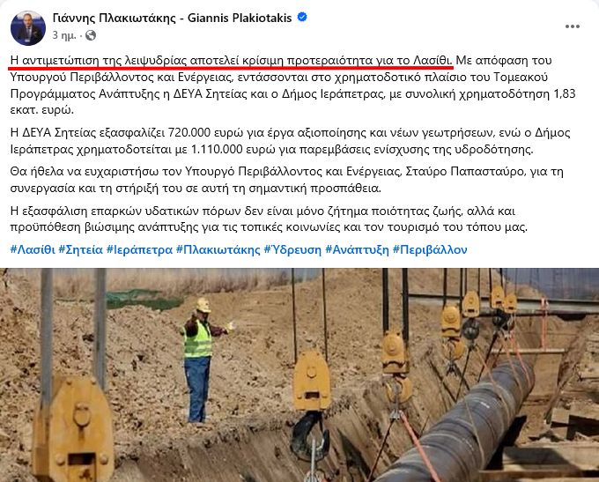Open Giannis Plakiotakis profile picture
The width and height of the screenshot is (599, 482).
point(28,28)
